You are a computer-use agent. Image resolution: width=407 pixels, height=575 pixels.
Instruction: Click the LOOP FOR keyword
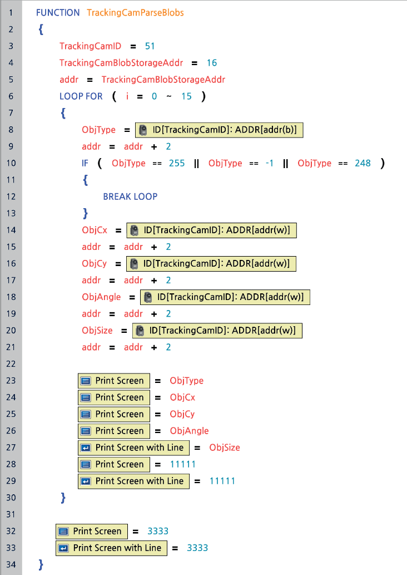(x=81, y=96)
